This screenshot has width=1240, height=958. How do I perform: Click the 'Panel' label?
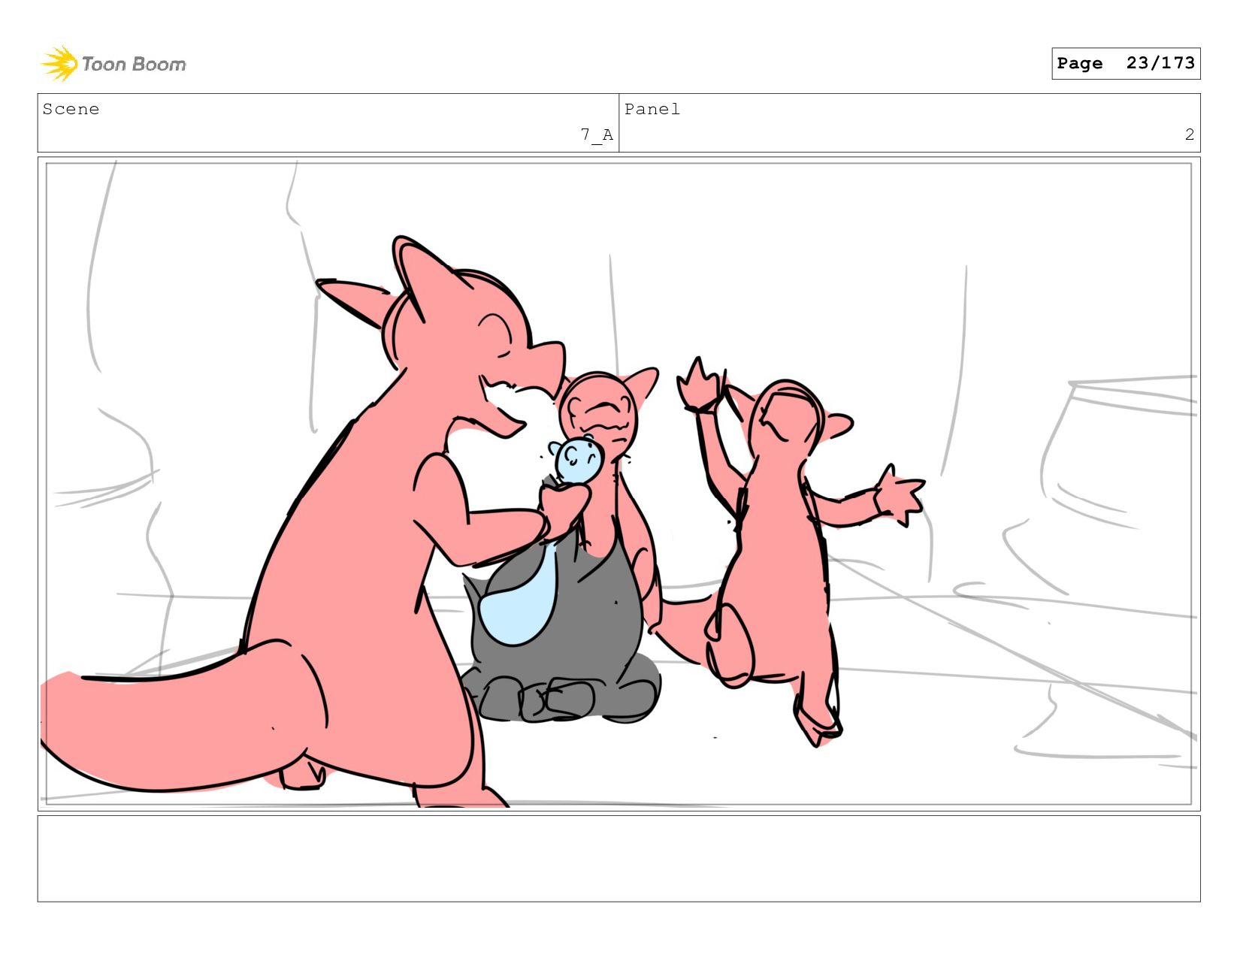pyautogui.click(x=652, y=109)
